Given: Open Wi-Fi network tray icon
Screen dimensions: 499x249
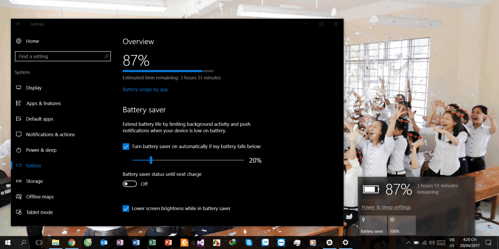Looking at the screenshot, I should [x=424, y=243].
